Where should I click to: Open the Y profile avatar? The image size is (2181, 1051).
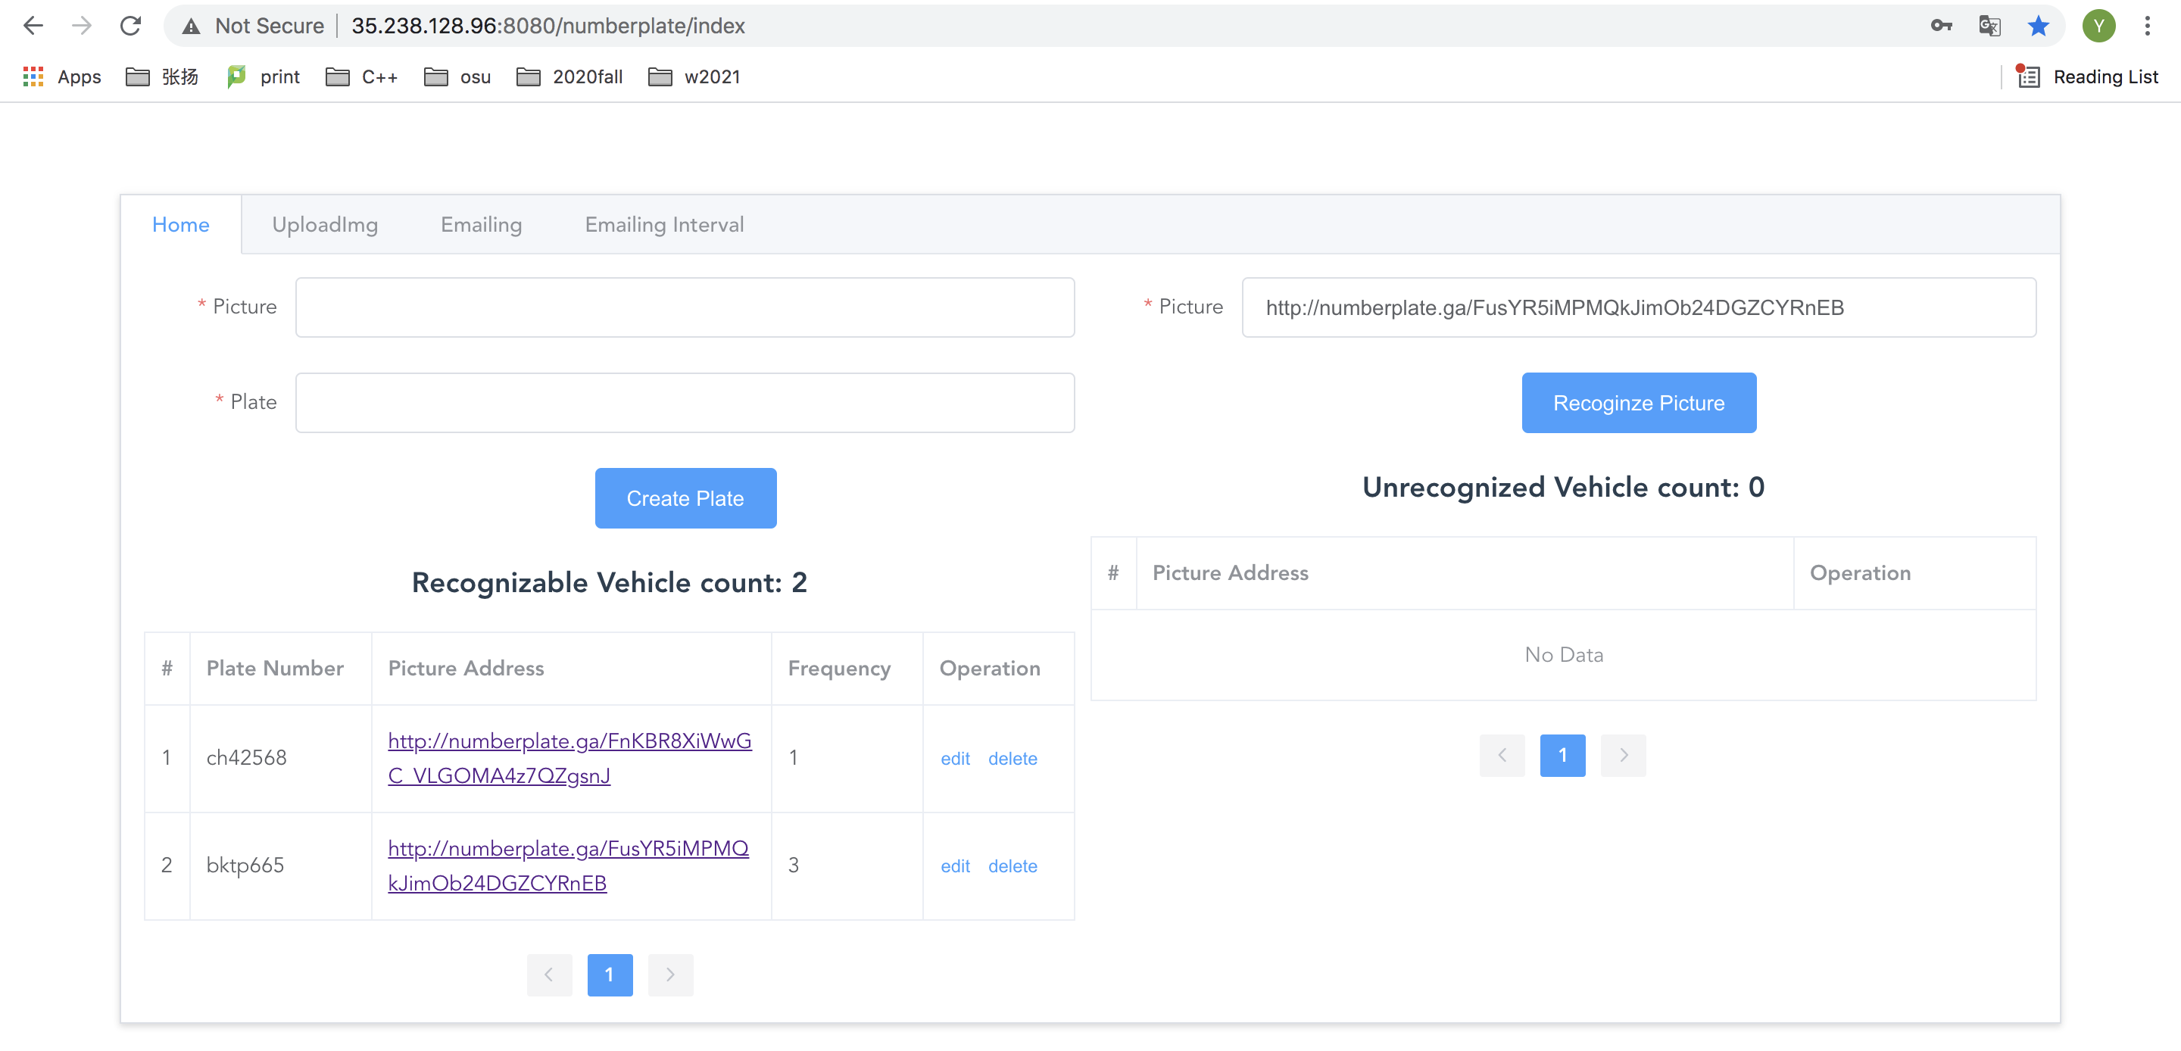[2099, 26]
